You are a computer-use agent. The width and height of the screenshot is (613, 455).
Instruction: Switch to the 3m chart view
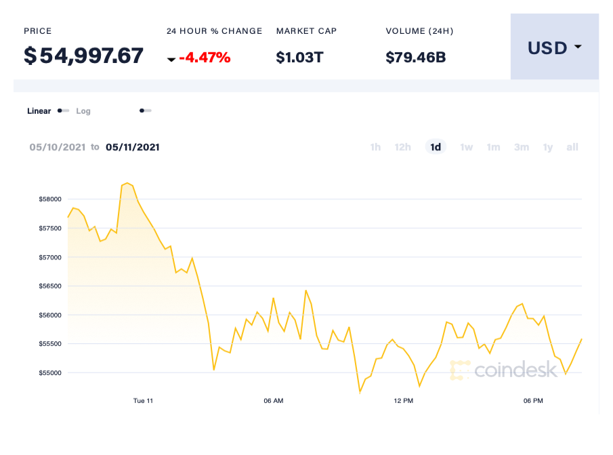coord(521,147)
